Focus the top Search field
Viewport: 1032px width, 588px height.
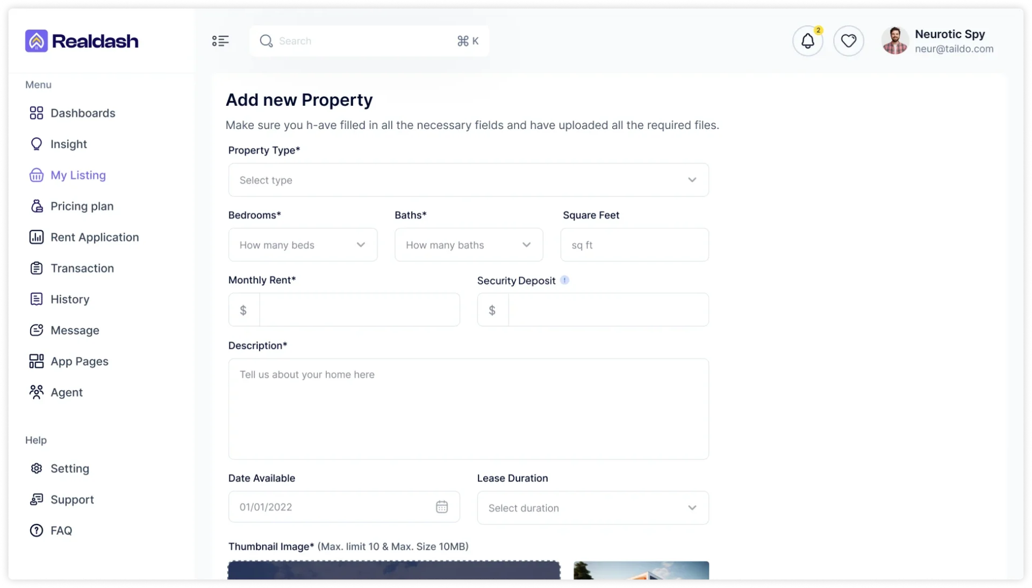point(369,41)
